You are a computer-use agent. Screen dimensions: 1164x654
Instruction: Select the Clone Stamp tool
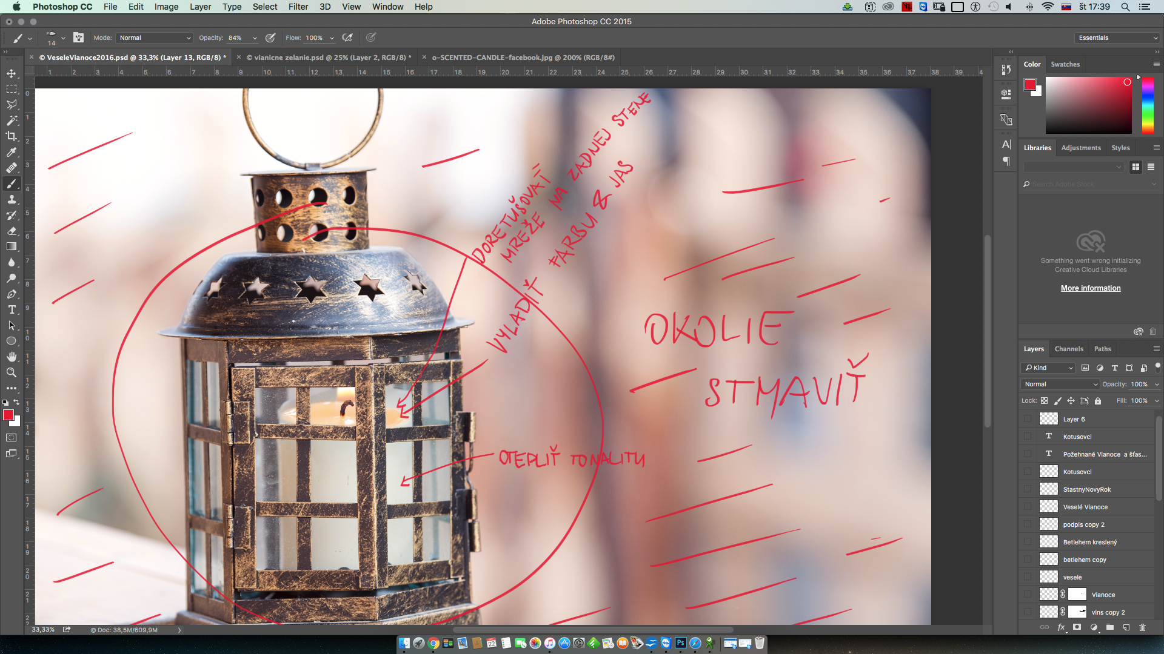(12, 199)
